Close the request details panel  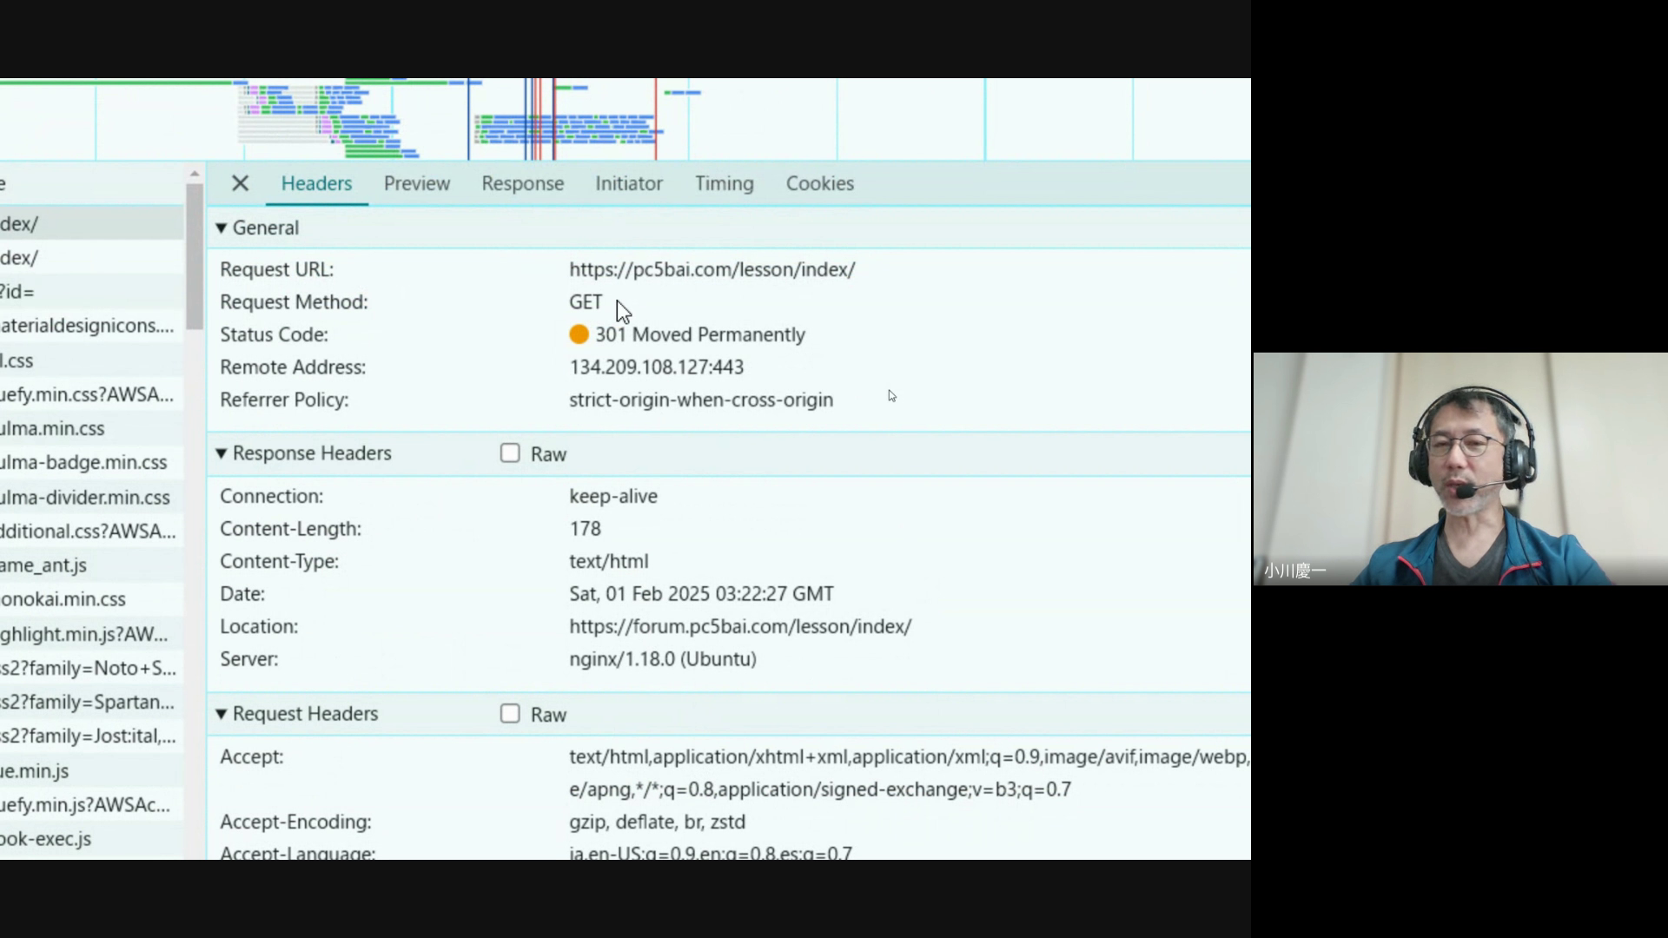241,183
